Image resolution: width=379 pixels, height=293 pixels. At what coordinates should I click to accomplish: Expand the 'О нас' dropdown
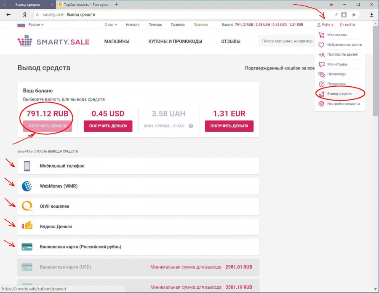point(111,25)
